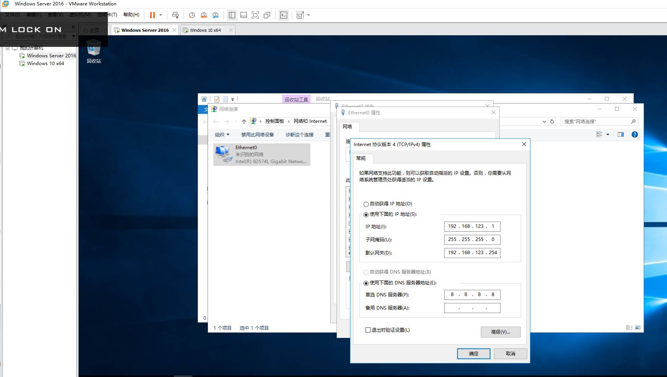The height and width of the screenshot is (377, 667).
Task: Open snapshot manager icon in toolbar
Action: coord(215,15)
